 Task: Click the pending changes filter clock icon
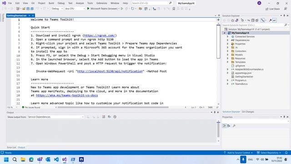tap(242, 20)
